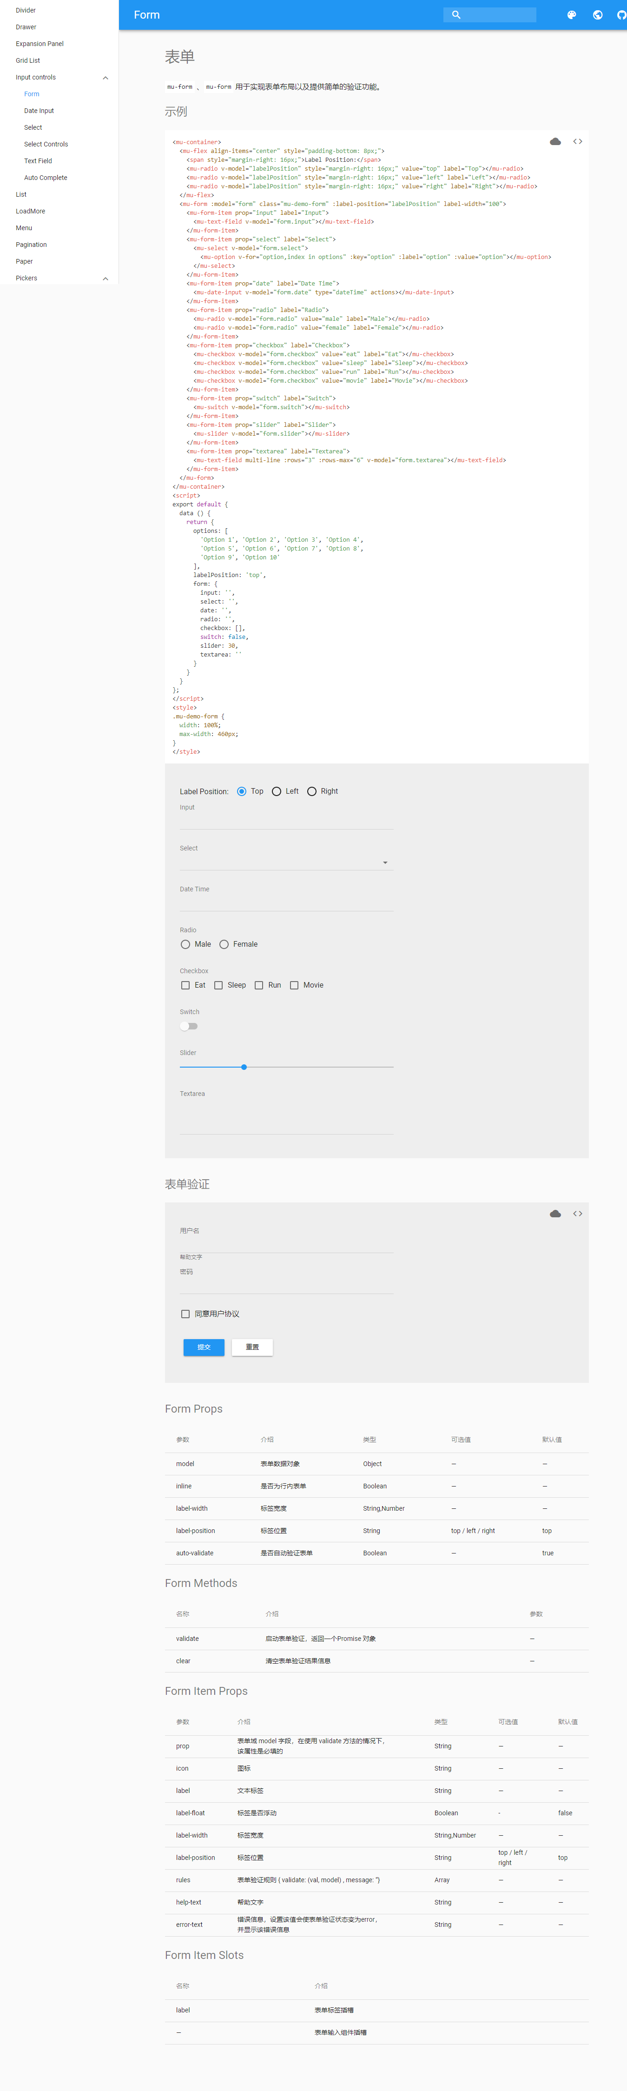The width and height of the screenshot is (627, 2091).
Task: Focus the header search field
Action: 490,14
